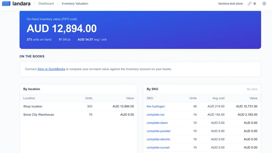This screenshot has height=153, width=272.
Task: Click the grey status dot indicator
Action: point(255,3)
